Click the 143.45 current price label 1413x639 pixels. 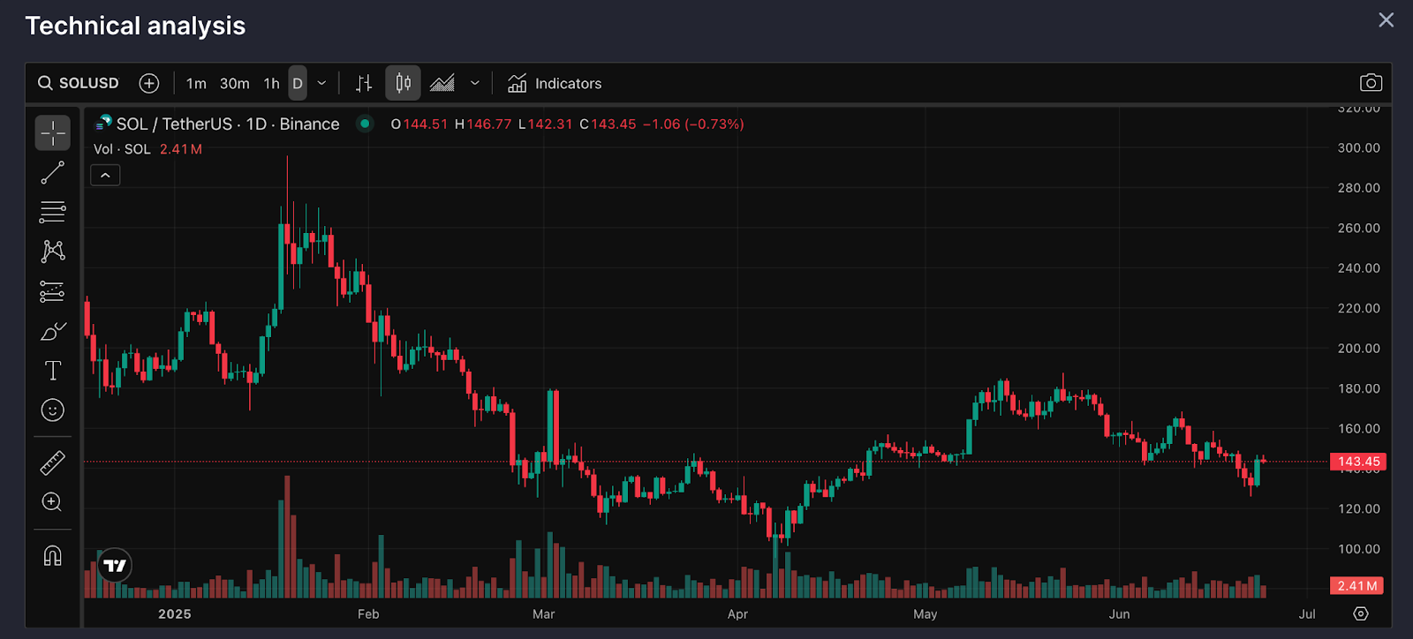click(1358, 462)
